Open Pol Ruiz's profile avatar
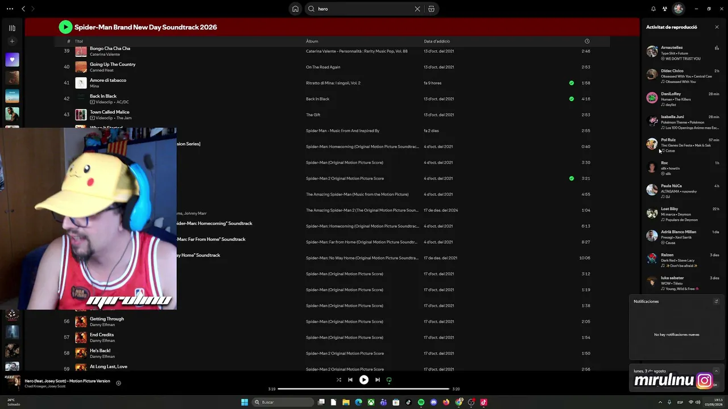This screenshot has height=409, width=728. pyautogui.click(x=652, y=144)
